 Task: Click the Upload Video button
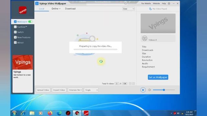43,90
